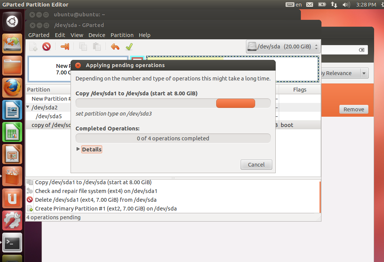The width and height of the screenshot is (384, 262).
Task: Click the Remove button in background window
Action: pyautogui.click(x=353, y=109)
